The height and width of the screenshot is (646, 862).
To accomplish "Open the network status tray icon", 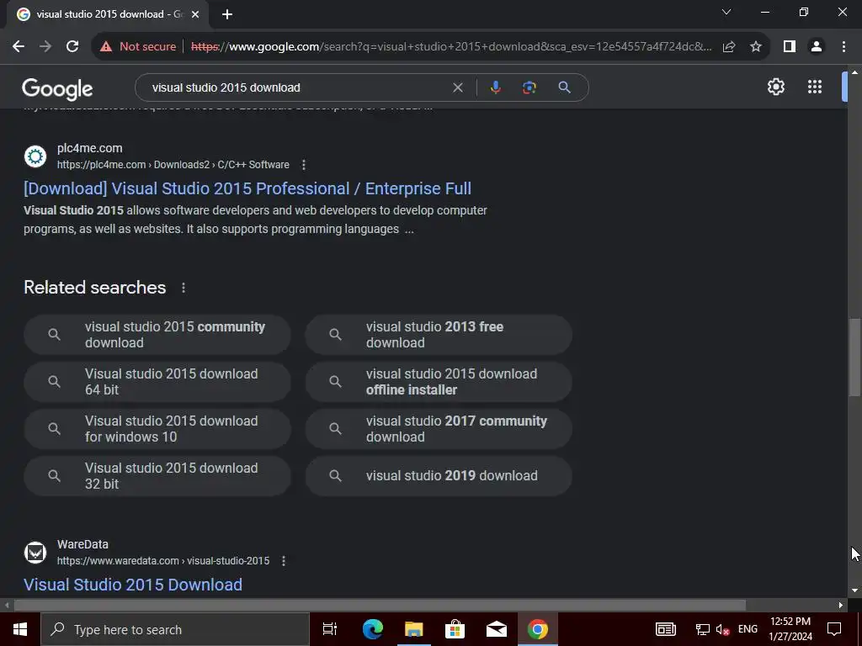I will point(702,629).
